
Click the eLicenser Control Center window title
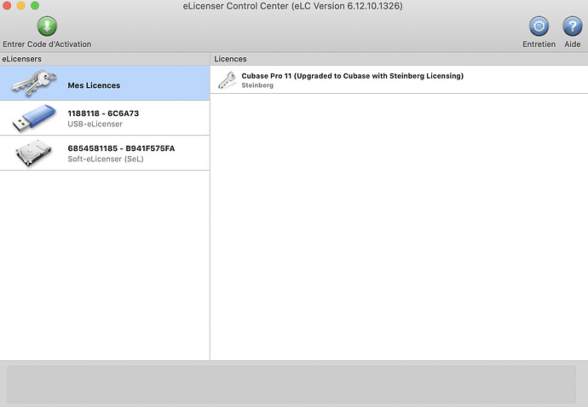coord(292,6)
